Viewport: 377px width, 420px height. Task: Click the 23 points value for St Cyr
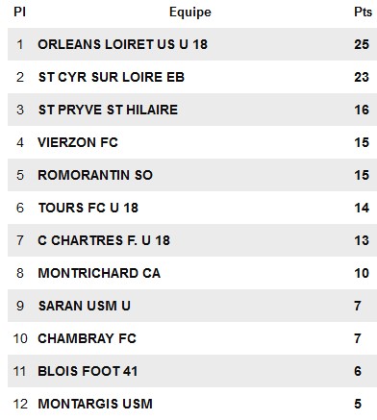pyautogui.click(x=362, y=77)
